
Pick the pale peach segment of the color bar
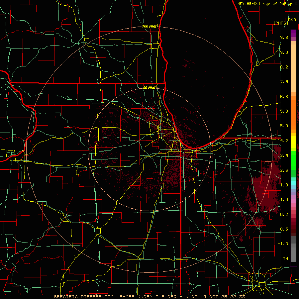[x=293, y=68]
